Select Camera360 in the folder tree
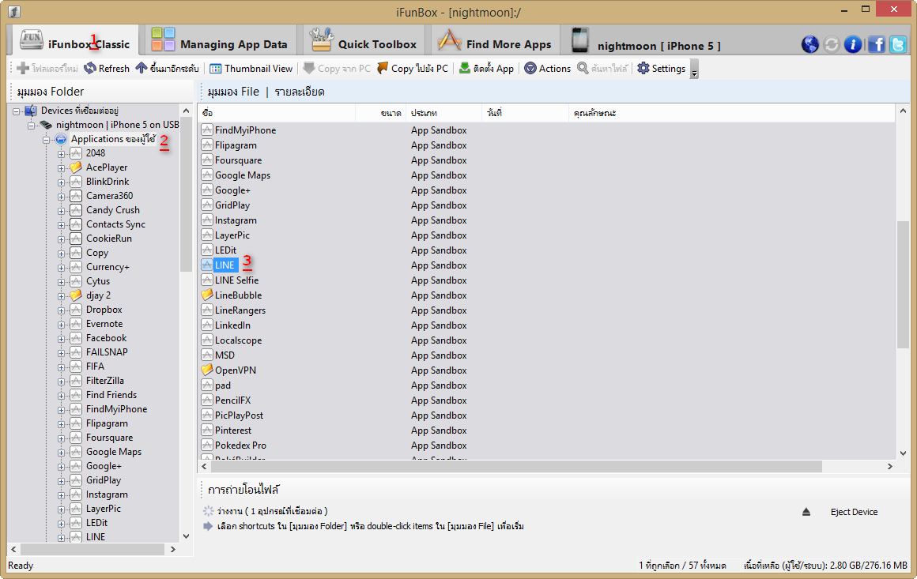Image resolution: width=917 pixels, height=579 pixels. [109, 196]
